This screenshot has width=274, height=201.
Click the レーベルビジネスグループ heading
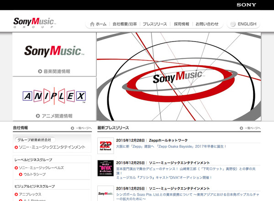(x=33, y=160)
